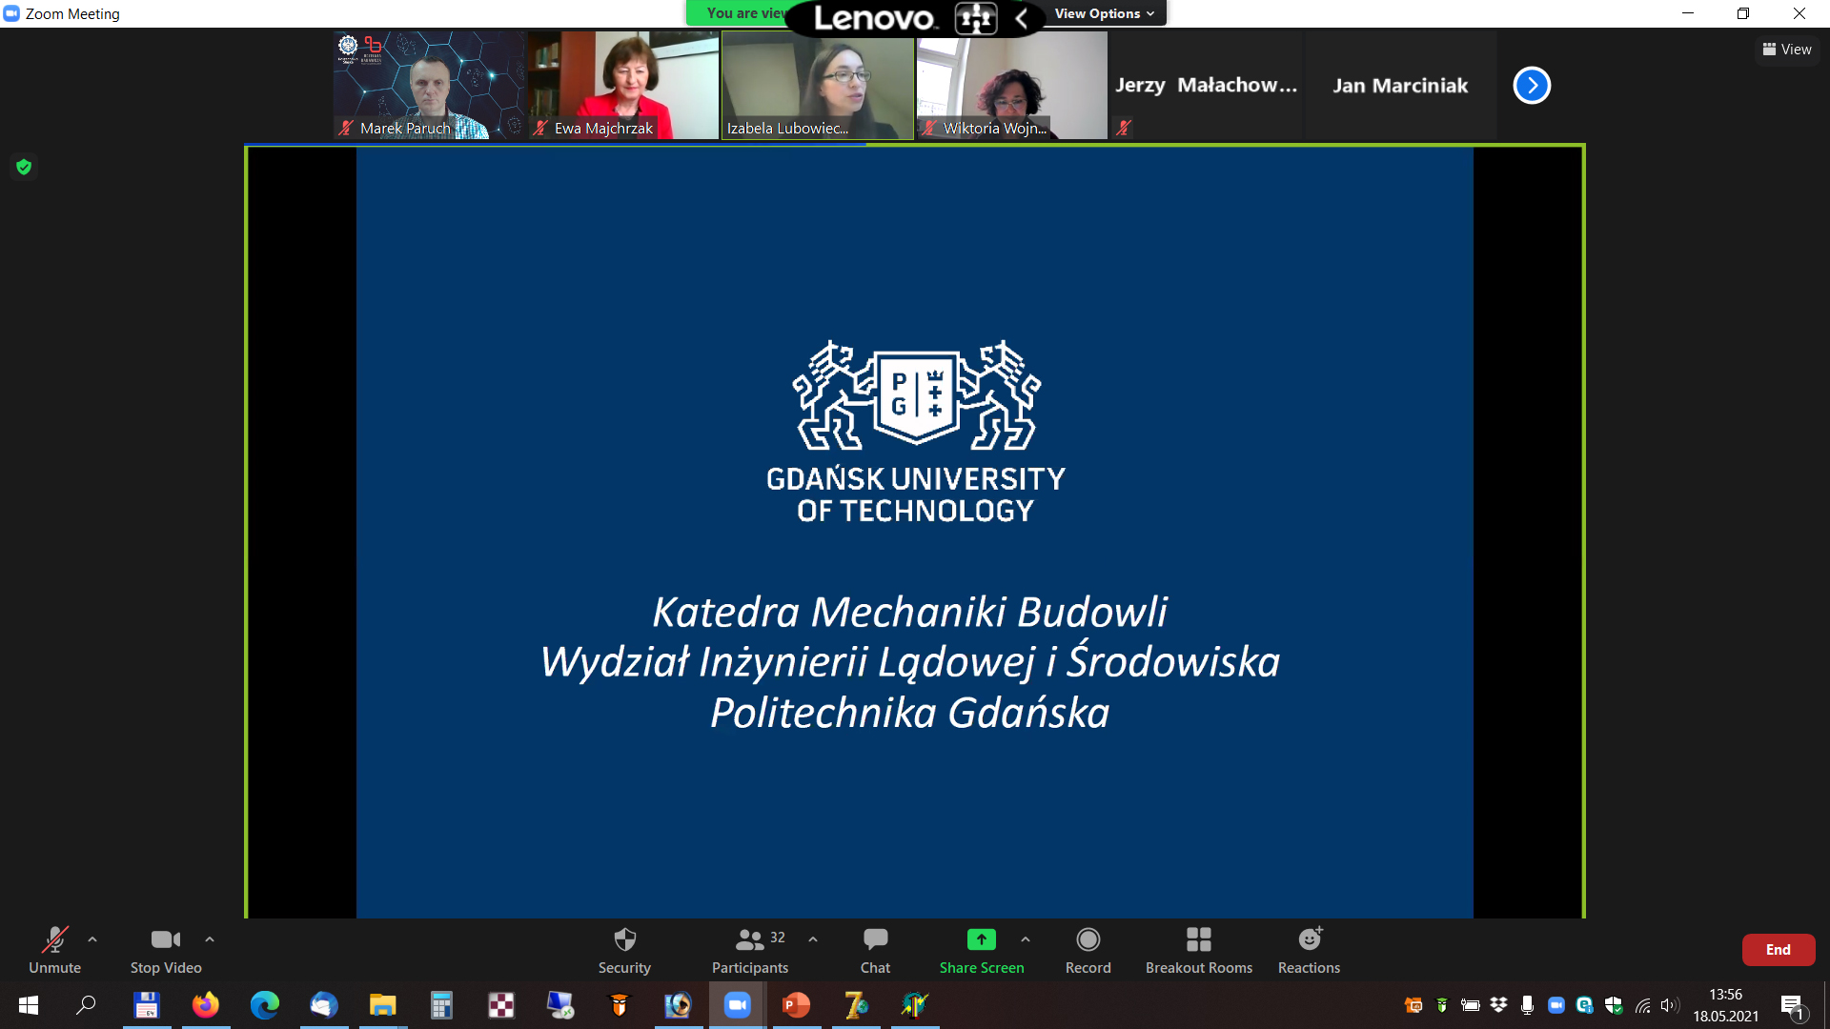Open Windows notification center
This screenshot has height=1029, width=1830.
[1793, 1006]
